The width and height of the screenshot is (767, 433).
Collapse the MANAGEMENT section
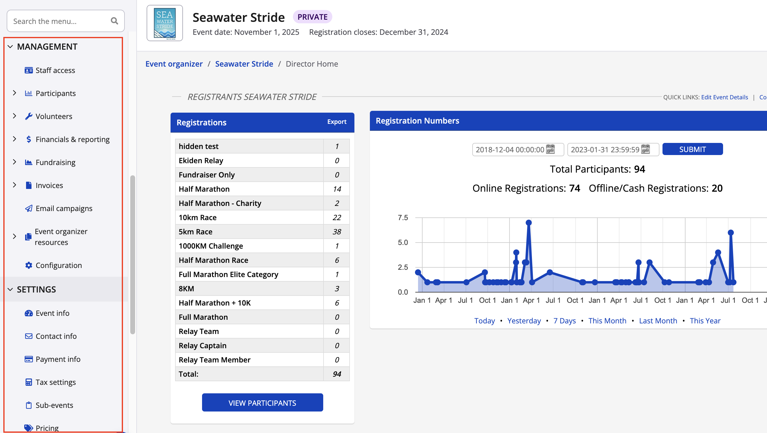[x=10, y=47]
